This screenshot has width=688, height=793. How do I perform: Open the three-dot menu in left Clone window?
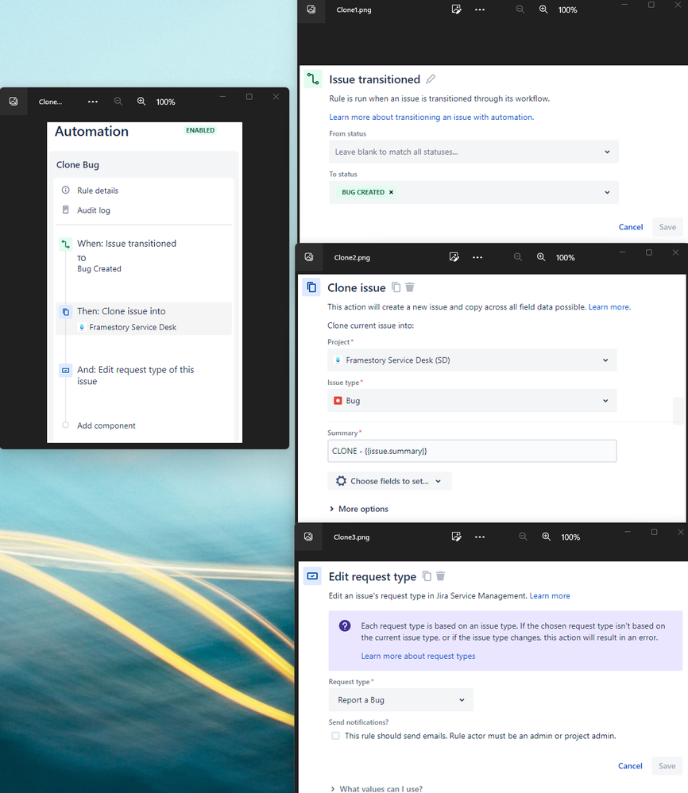(93, 102)
